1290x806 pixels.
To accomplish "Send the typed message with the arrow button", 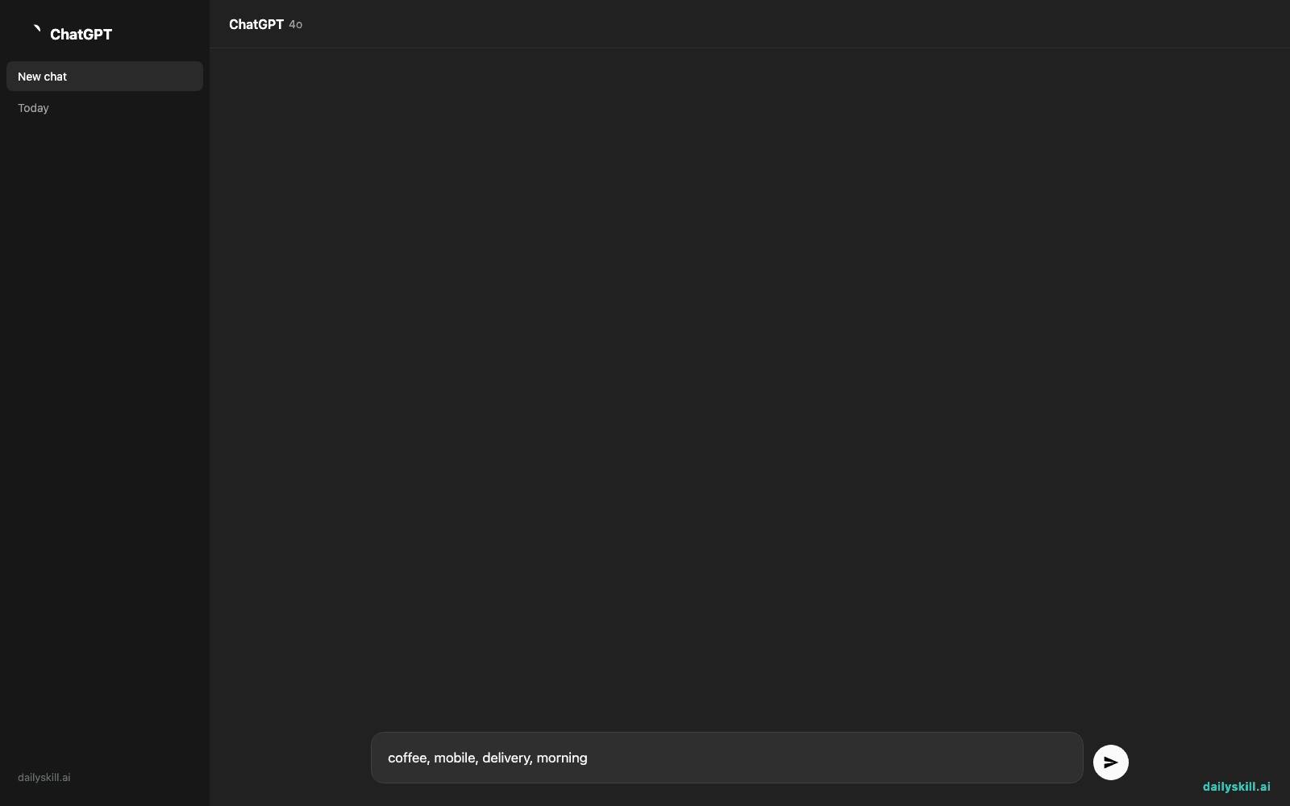I will click(1110, 762).
